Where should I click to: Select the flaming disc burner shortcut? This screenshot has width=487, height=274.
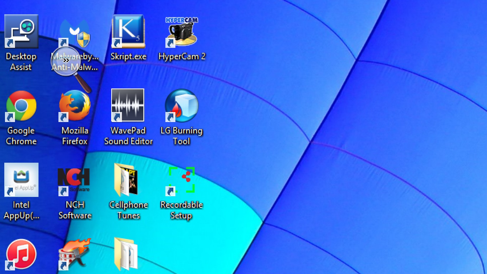tap(75, 255)
